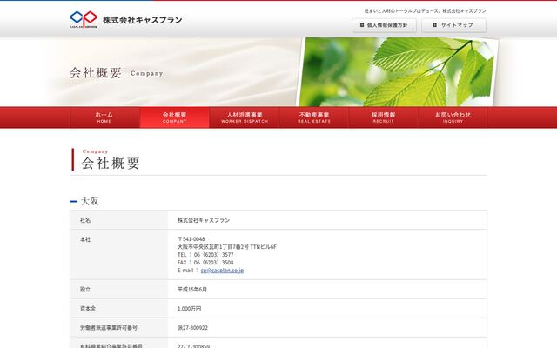Select the TEL 06 (6203) 3577 line

(205, 255)
